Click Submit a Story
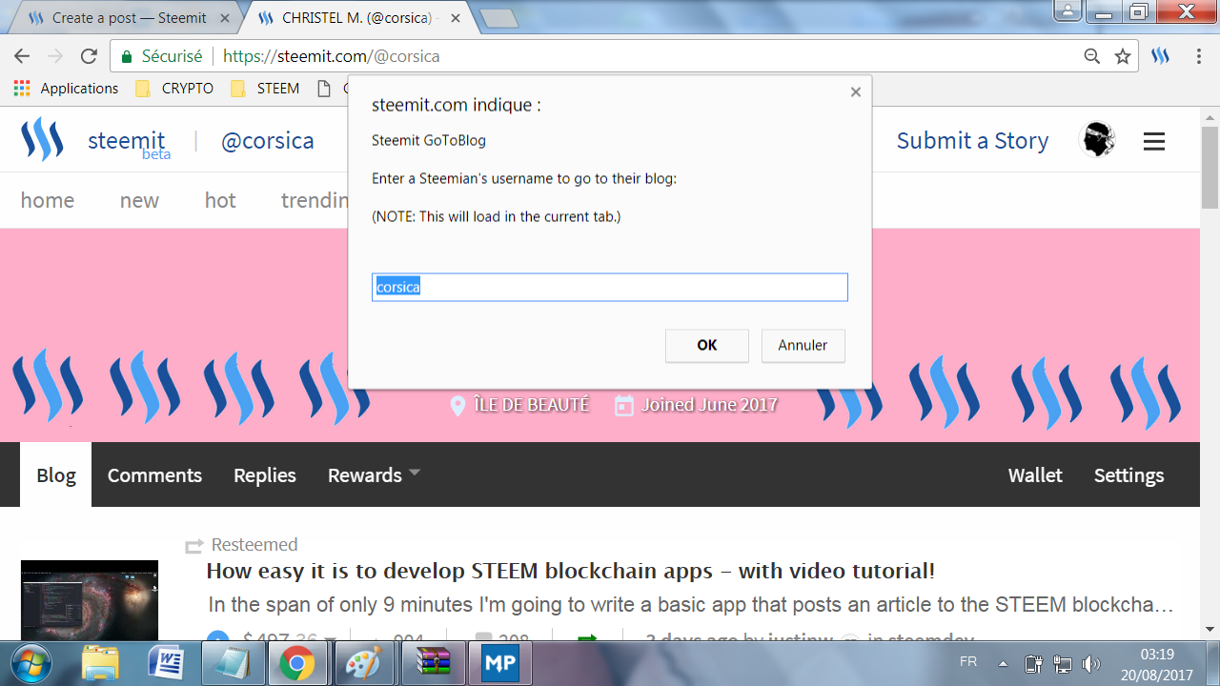Screen dimensions: 1220x686 pyautogui.click(x=972, y=141)
